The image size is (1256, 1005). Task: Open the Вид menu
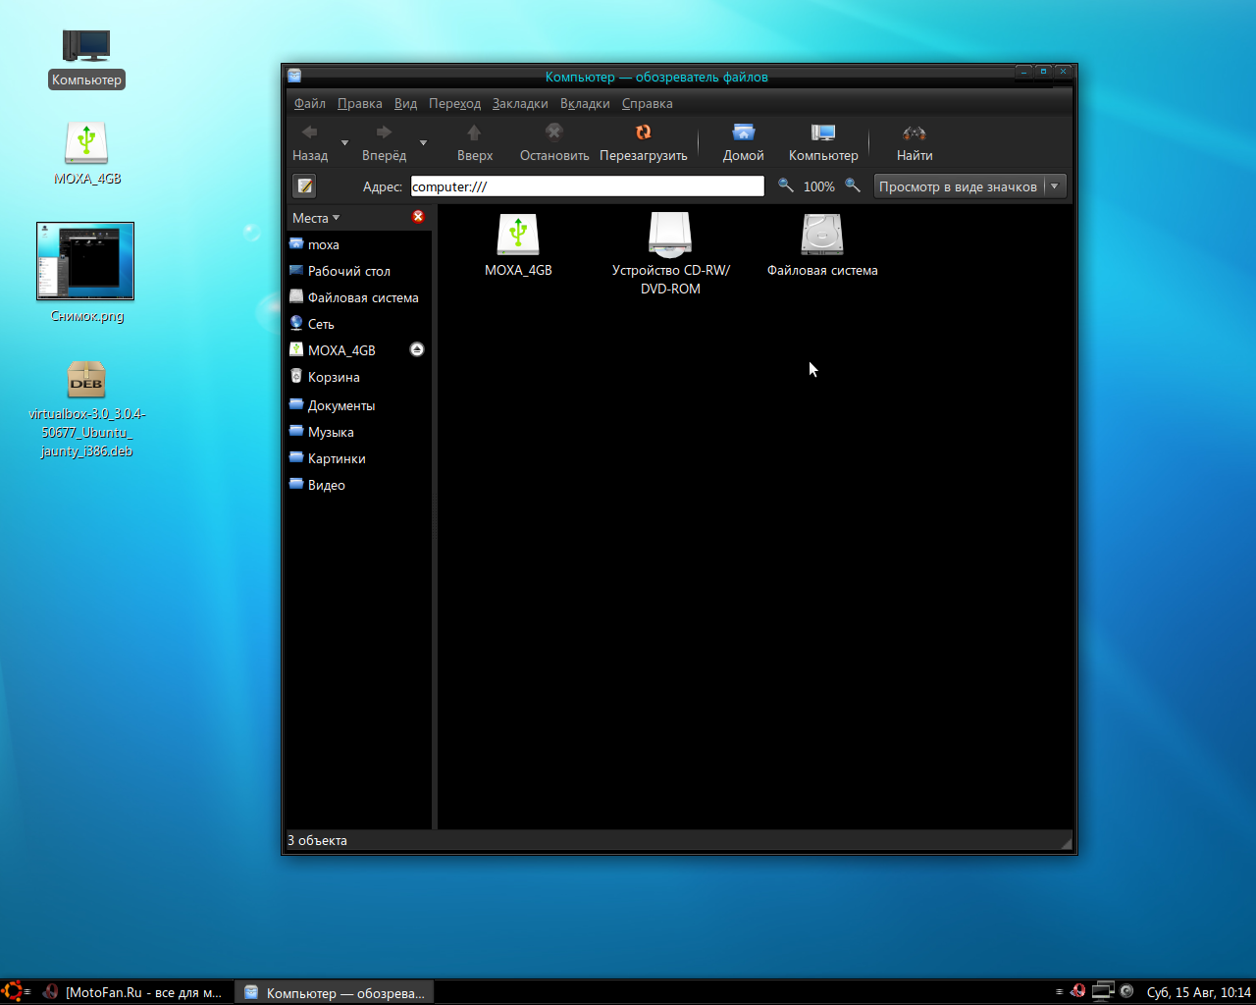pyautogui.click(x=405, y=103)
